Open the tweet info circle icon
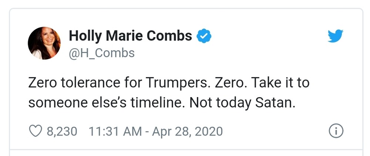The height and width of the screenshot is (156, 370). coord(336,131)
